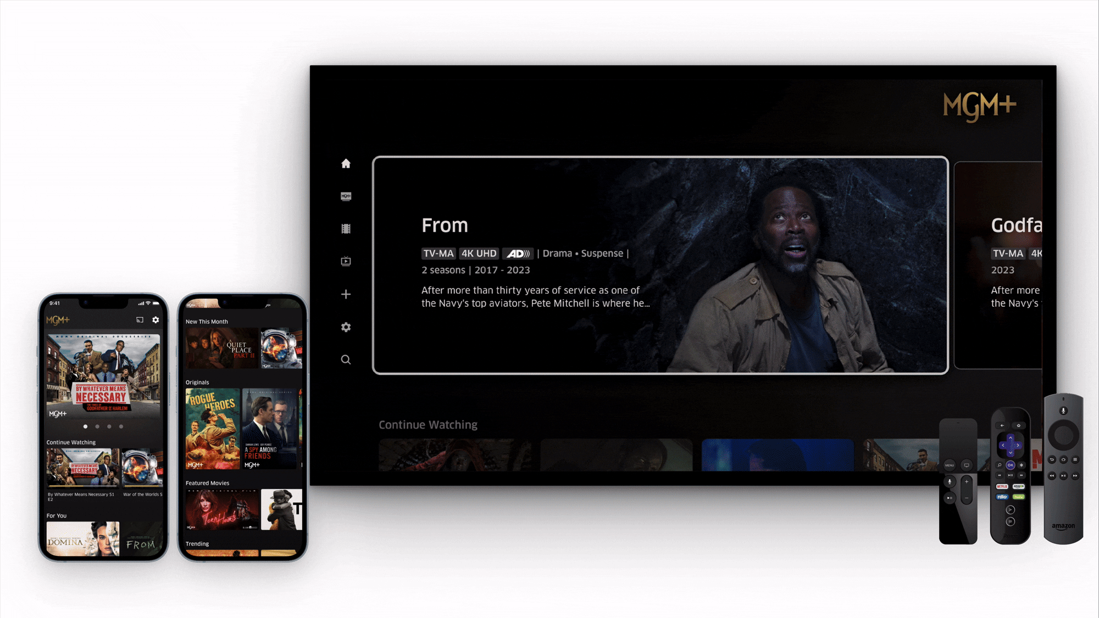
Task: Click the OK button on Roku remote
Action: [x=1011, y=465]
